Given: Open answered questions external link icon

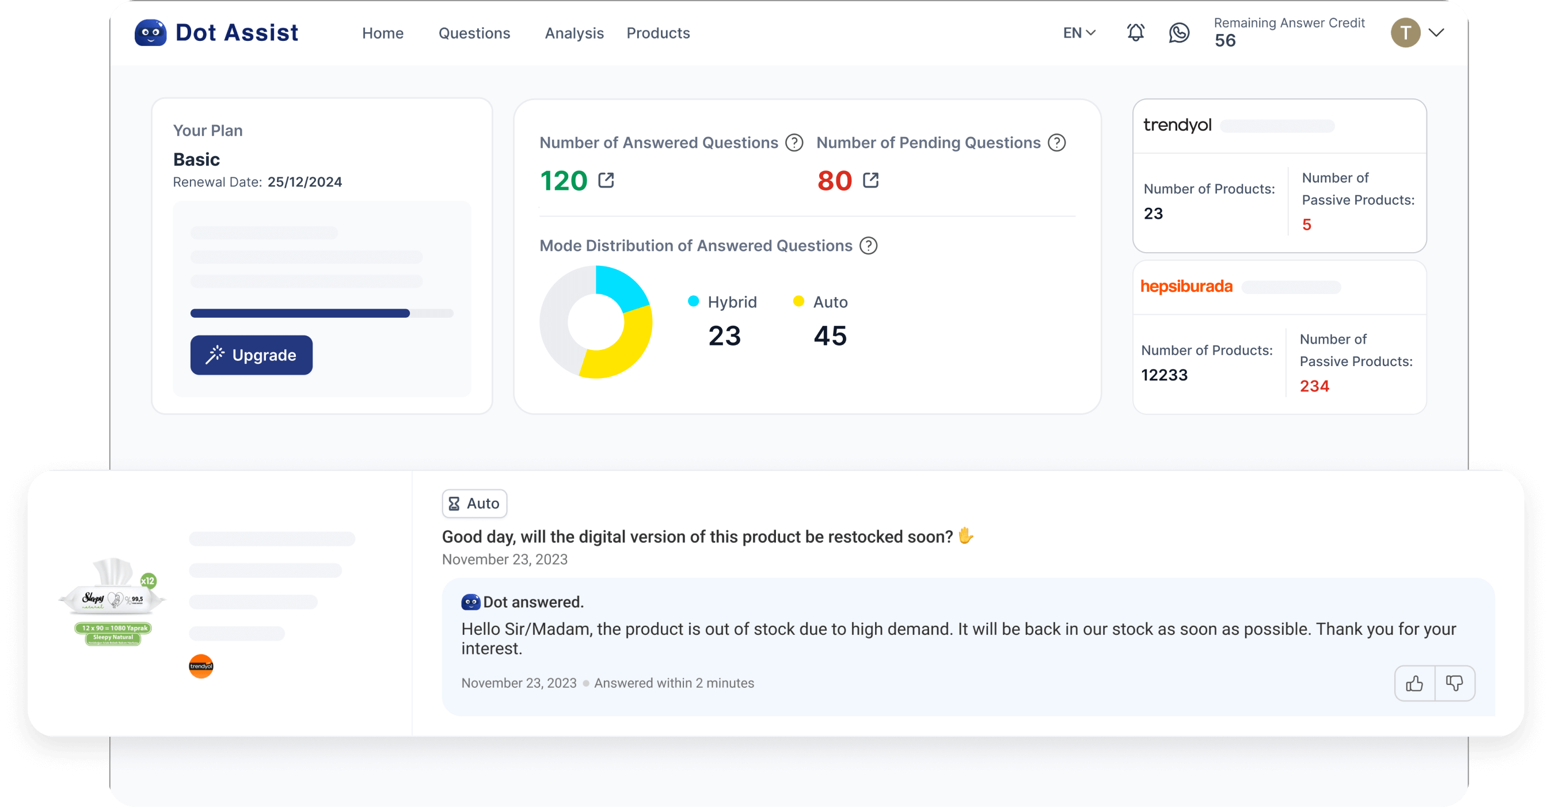Looking at the screenshot, I should 606,180.
